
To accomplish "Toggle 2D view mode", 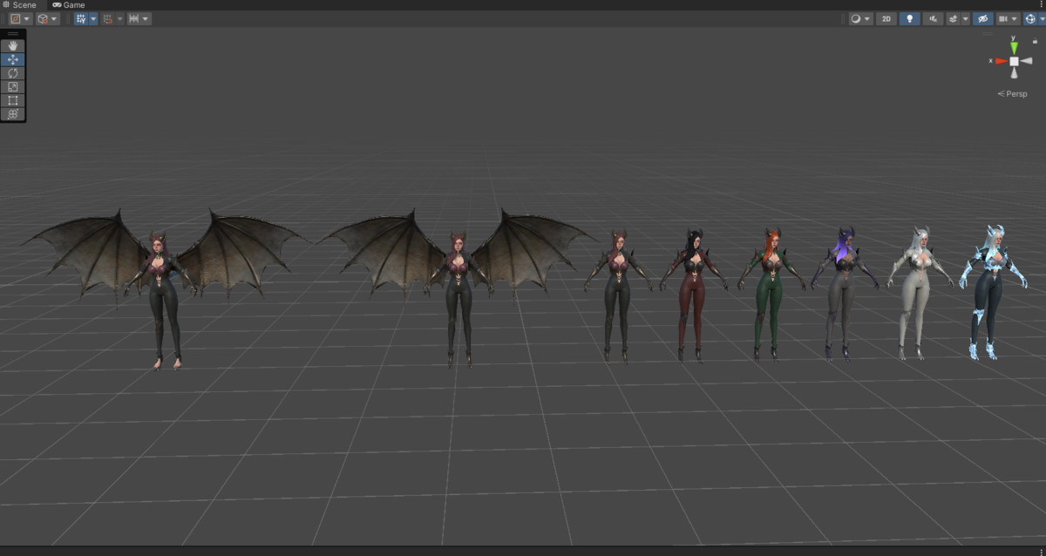I will coord(886,18).
